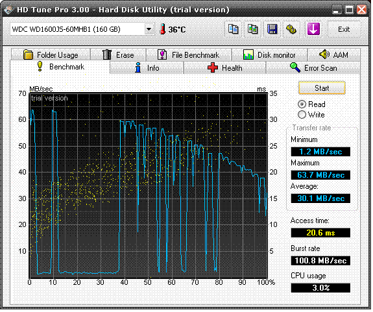Click the CPU usage value 3.0%
This screenshot has height=312, width=373.
320,288
